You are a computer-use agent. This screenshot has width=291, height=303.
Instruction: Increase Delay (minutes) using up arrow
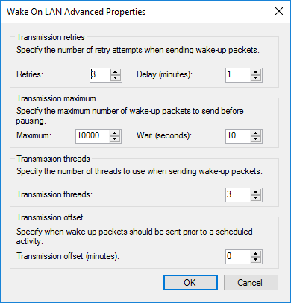(x=256, y=72)
